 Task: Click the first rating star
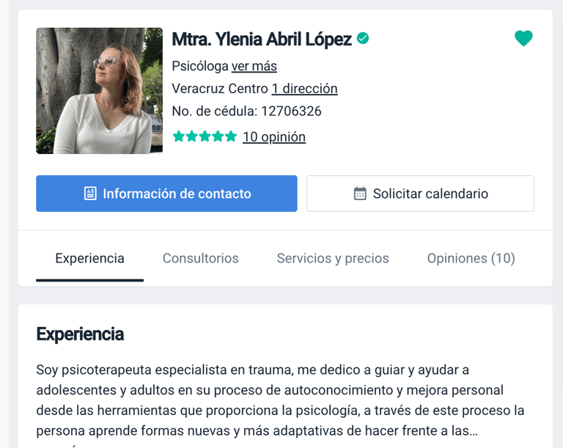(x=178, y=136)
